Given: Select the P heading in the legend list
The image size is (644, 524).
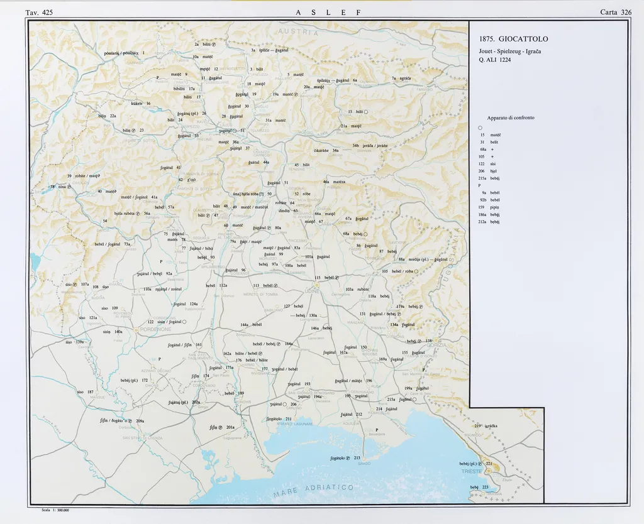Looking at the screenshot, I should coord(479,185).
